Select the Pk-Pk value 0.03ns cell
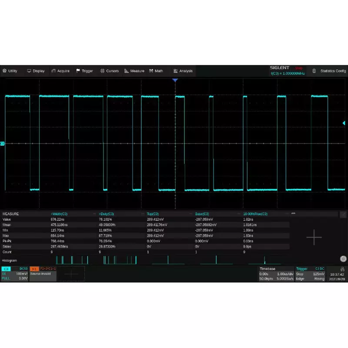The width and height of the screenshot is (348, 348). click(248, 241)
